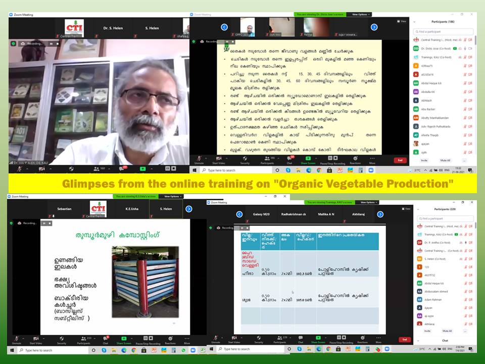
Task: Select the K.E.Usha video tile in composting slide window
Action: [132, 209]
